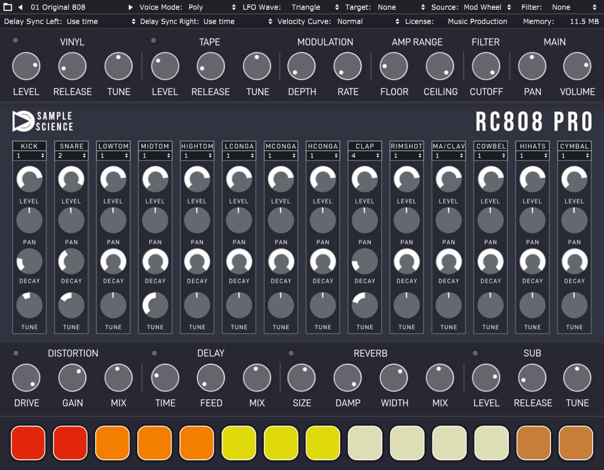This screenshot has height=470, width=604.
Task: Change the SNARE sample number selector
Action: pos(72,156)
